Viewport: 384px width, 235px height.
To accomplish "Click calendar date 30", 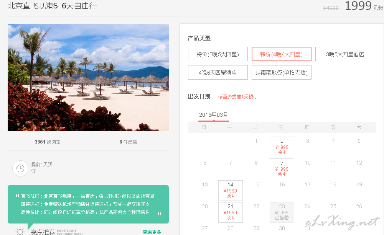I will (282, 228).
